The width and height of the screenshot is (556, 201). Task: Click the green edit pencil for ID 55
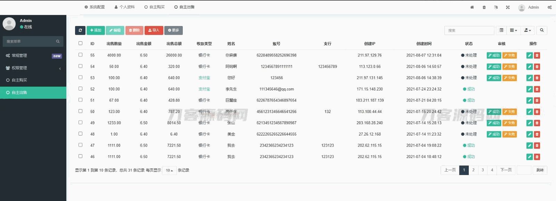point(530,55)
